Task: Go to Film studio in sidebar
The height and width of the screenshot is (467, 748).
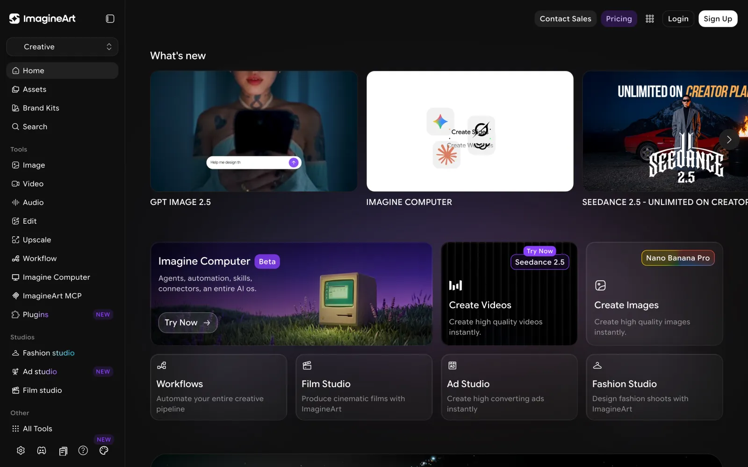Action: [62, 390]
